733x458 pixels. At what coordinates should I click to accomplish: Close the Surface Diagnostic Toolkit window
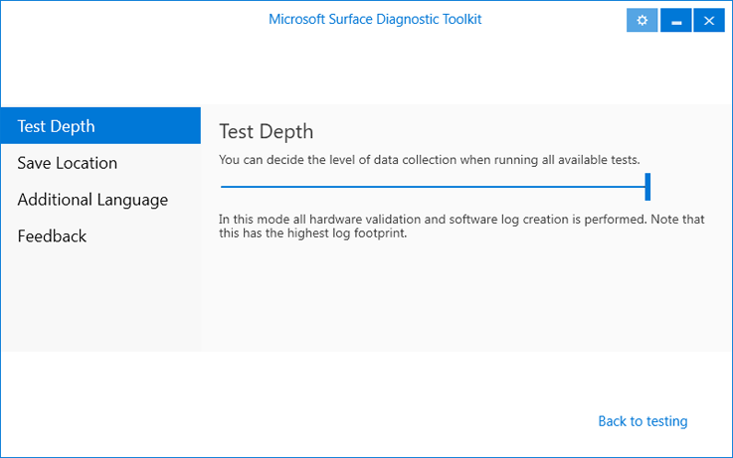[708, 21]
